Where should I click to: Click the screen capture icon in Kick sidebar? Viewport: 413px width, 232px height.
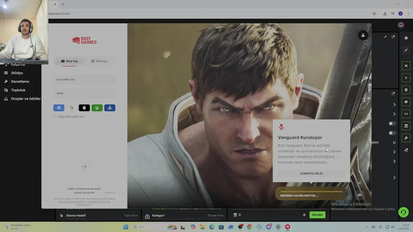406,66
